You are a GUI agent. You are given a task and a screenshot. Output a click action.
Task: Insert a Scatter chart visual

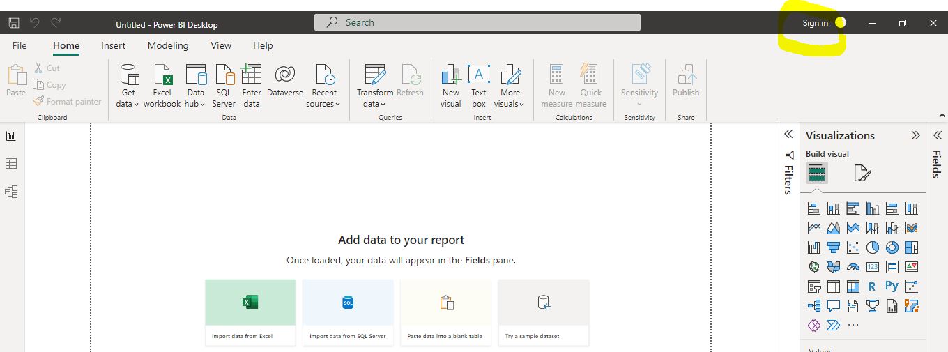pos(853,247)
